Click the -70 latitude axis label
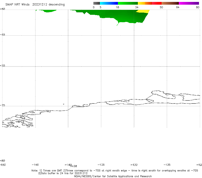 [2, 66]
